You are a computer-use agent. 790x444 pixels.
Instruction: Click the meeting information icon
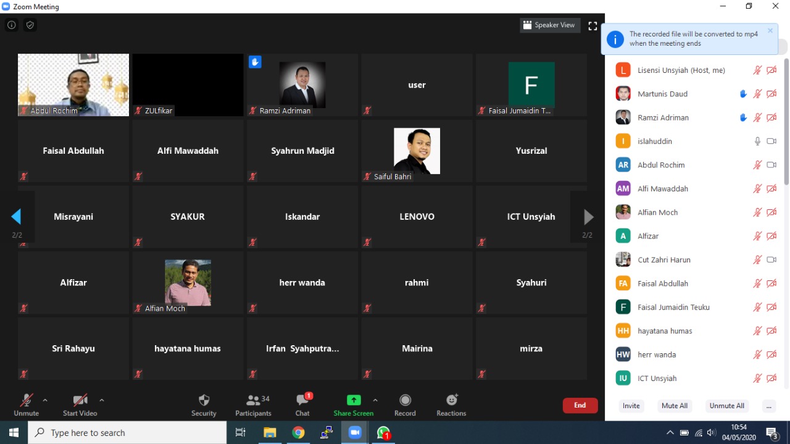click(11, 25)
